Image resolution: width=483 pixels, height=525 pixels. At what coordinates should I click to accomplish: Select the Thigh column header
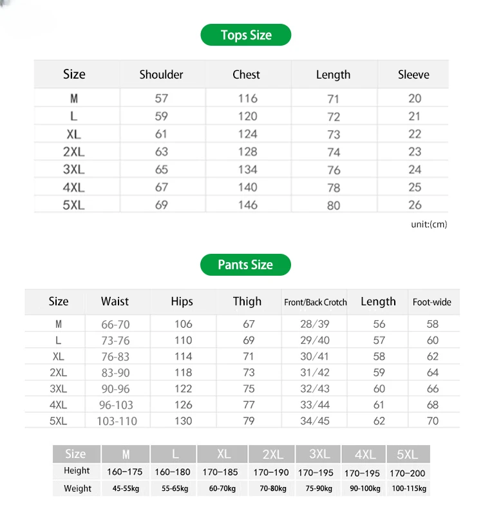click(x=247, y=301)
